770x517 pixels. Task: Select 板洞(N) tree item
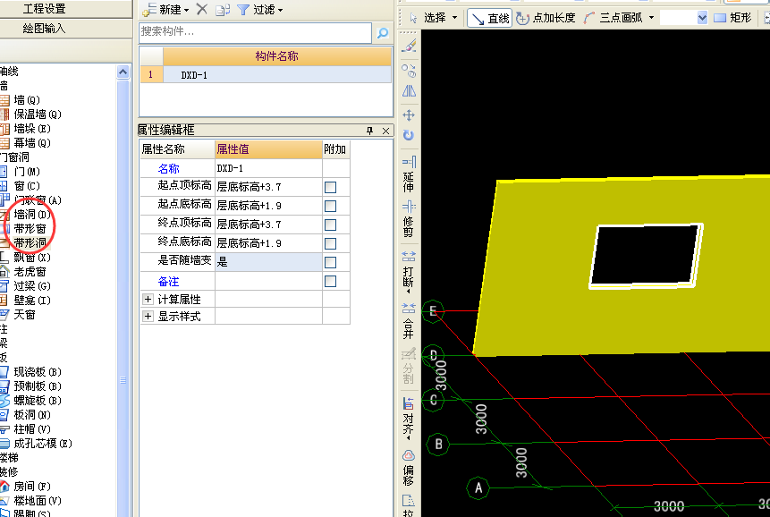click(x=32, y=415)
